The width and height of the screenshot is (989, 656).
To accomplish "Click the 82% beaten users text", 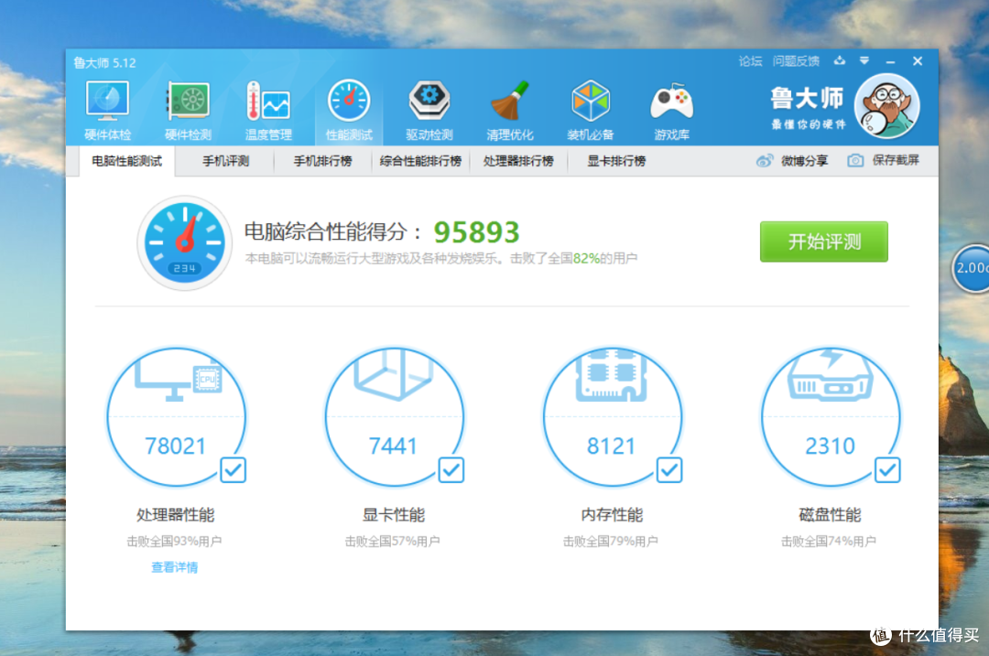I will point(587,258).
